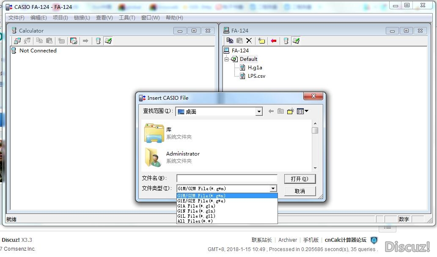Image resolution: width=437 pixels, height=257 pixels.
Task: Select G1E/G2E File (*.g*e) option
Action: [x=227, y=201]
